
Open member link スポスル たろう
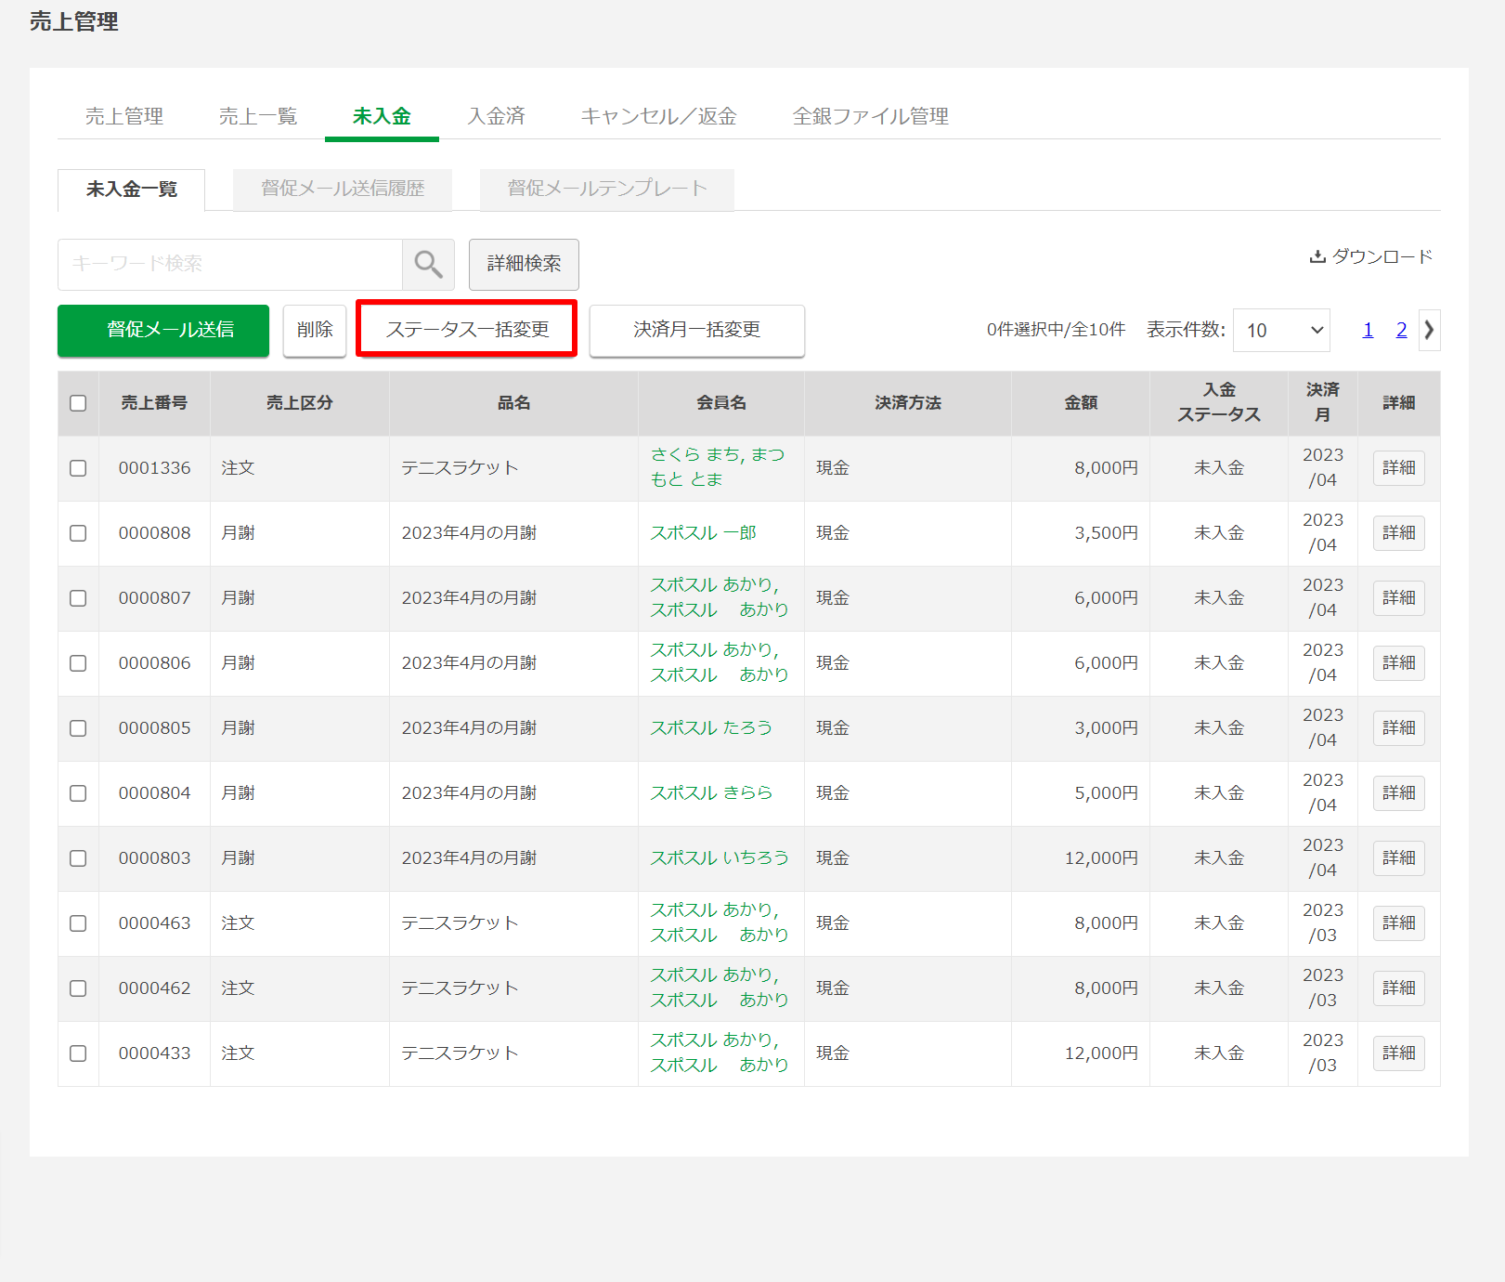pos(711,728)
